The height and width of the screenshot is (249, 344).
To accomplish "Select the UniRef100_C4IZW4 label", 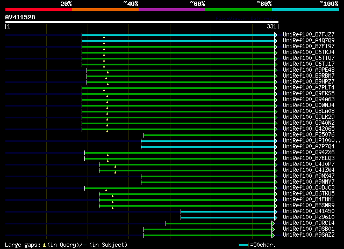I will point(309,170).
